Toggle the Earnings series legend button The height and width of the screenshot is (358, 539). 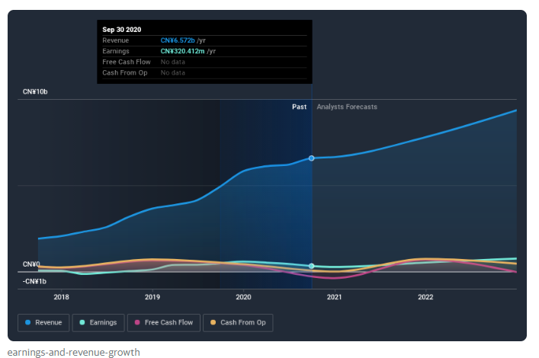99,323
